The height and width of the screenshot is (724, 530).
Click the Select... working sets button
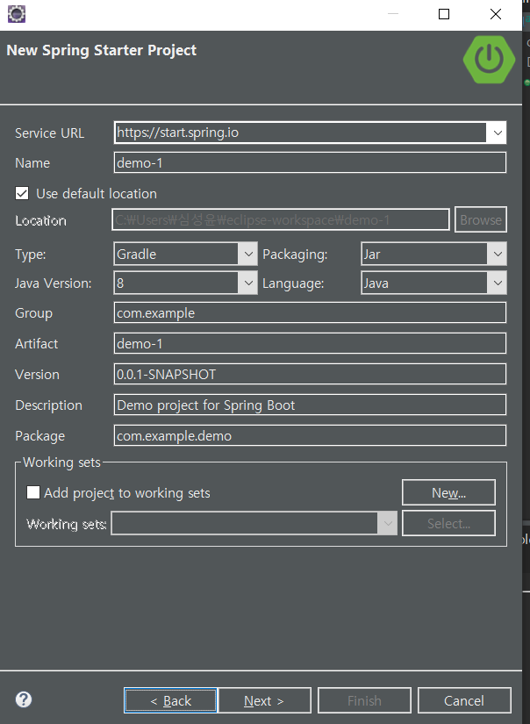tap(448, 523)
